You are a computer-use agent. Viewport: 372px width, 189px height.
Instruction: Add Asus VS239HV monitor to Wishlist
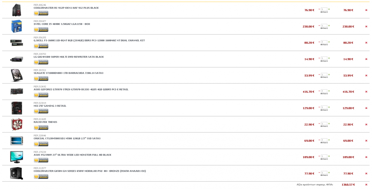[x=41, y=160]
